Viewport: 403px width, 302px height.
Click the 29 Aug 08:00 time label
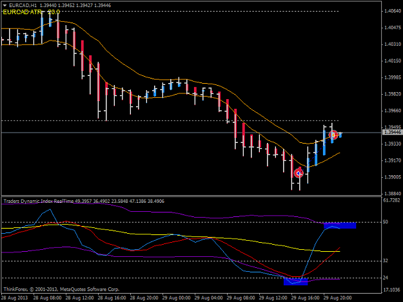(241, 298)
